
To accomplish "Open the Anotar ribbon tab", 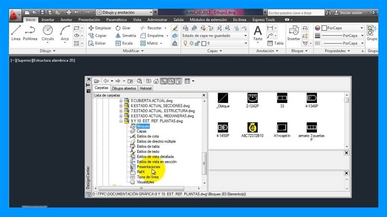I will pos(66,20).
